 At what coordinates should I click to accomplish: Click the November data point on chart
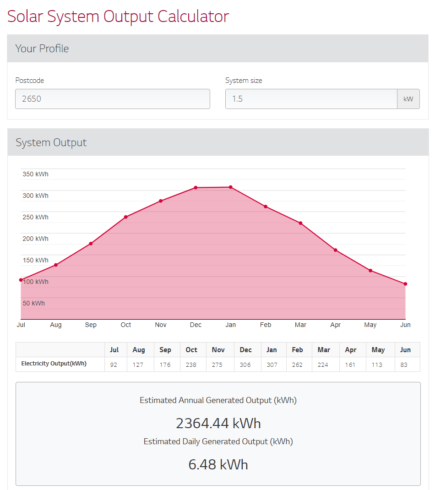coord(161,201)
